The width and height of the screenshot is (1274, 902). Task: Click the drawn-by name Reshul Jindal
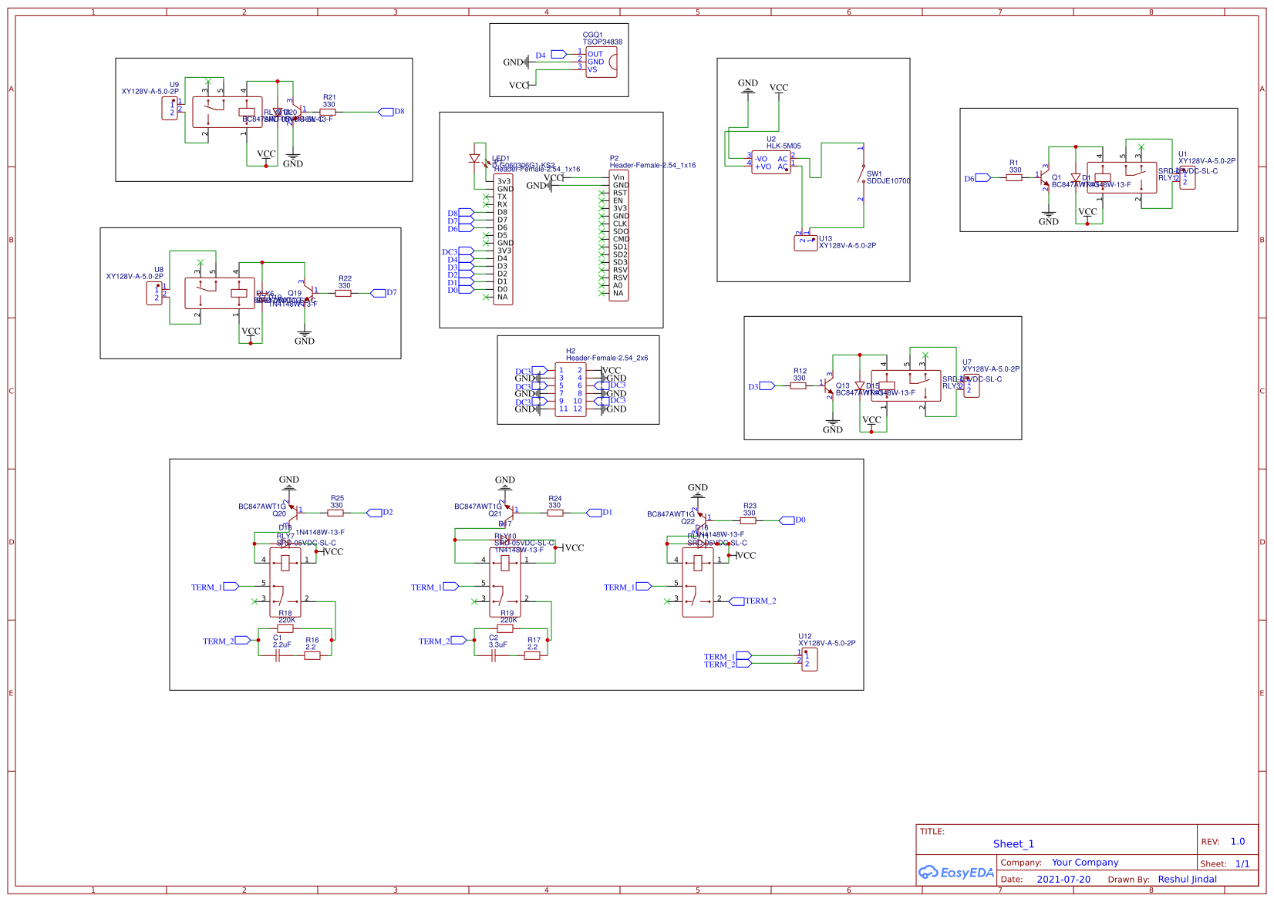tap(1188, 879)
